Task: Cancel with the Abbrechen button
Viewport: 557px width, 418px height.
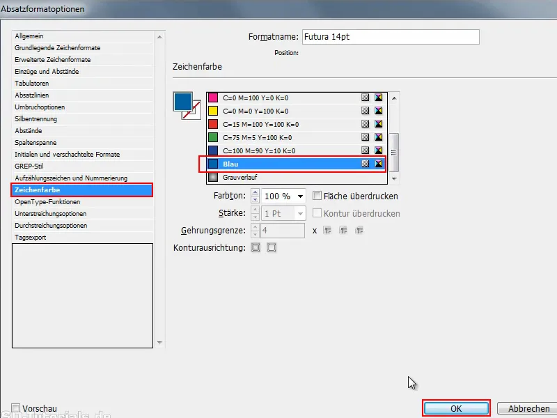Action: pyautogui.click(x=528, y=408)
